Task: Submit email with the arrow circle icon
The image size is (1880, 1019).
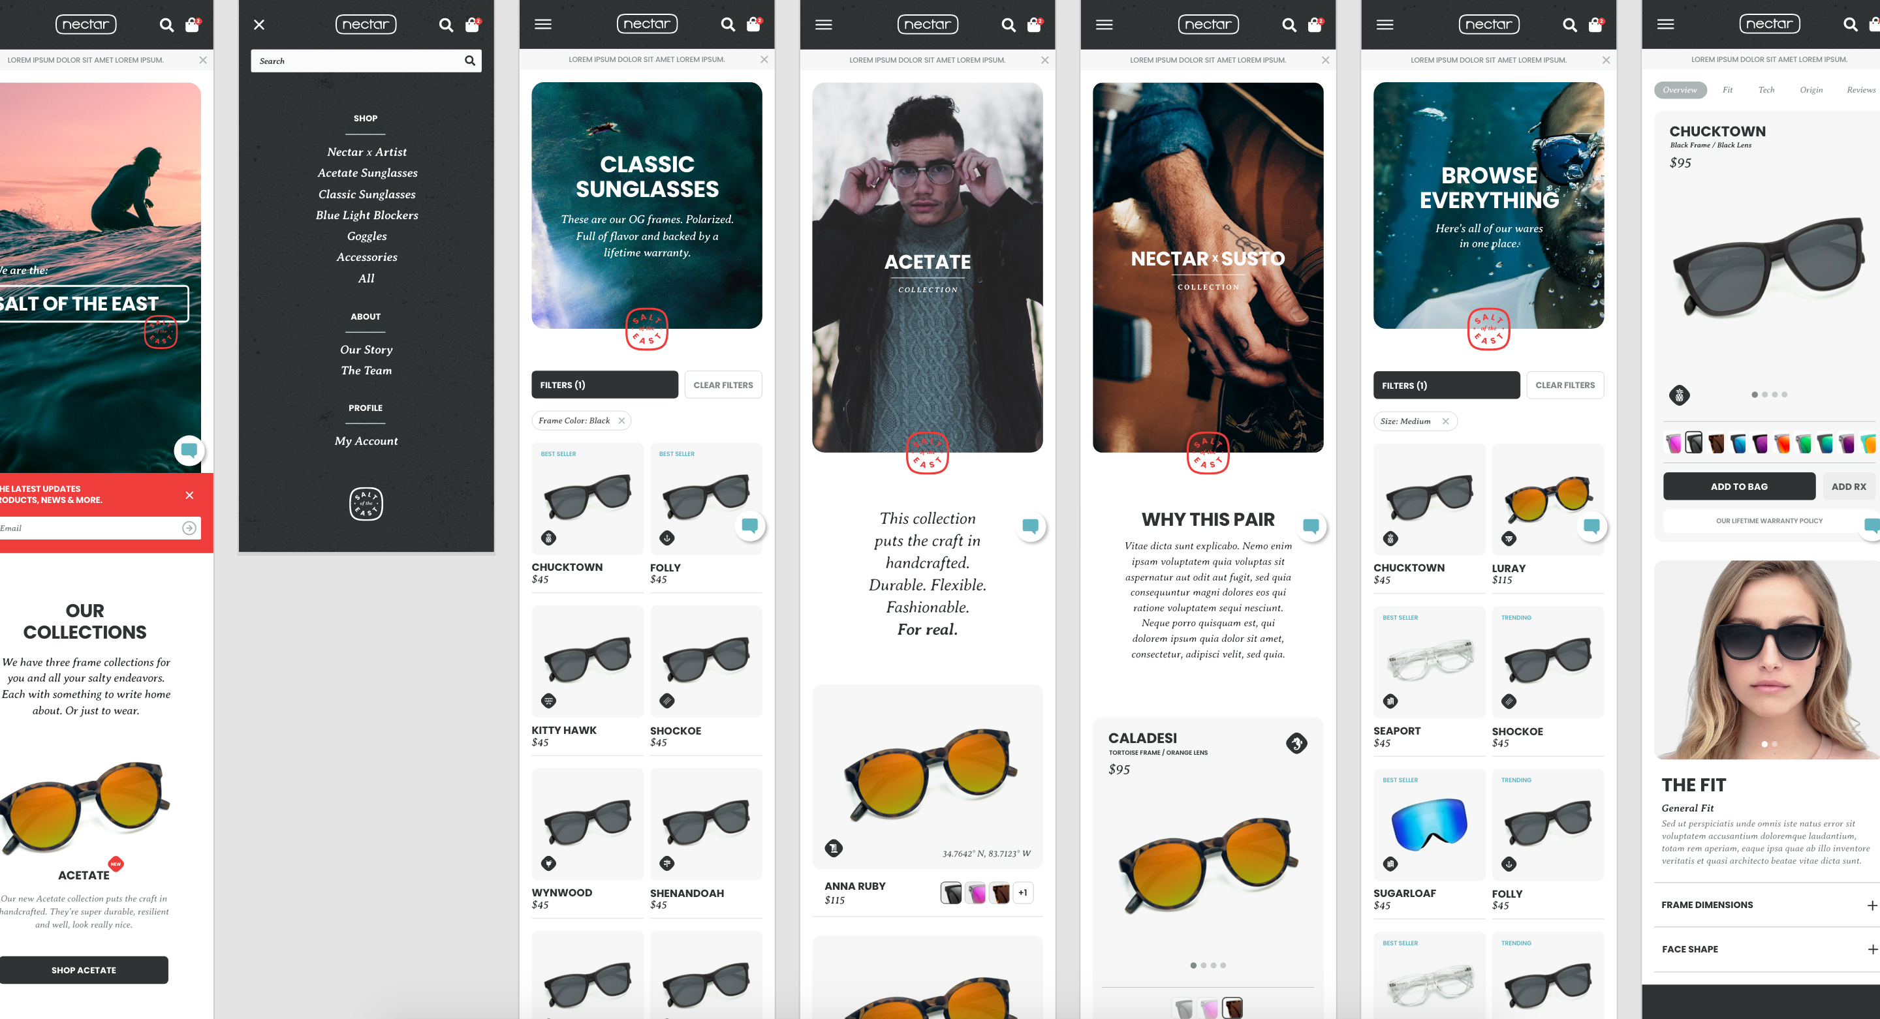Action: (189, 528)
